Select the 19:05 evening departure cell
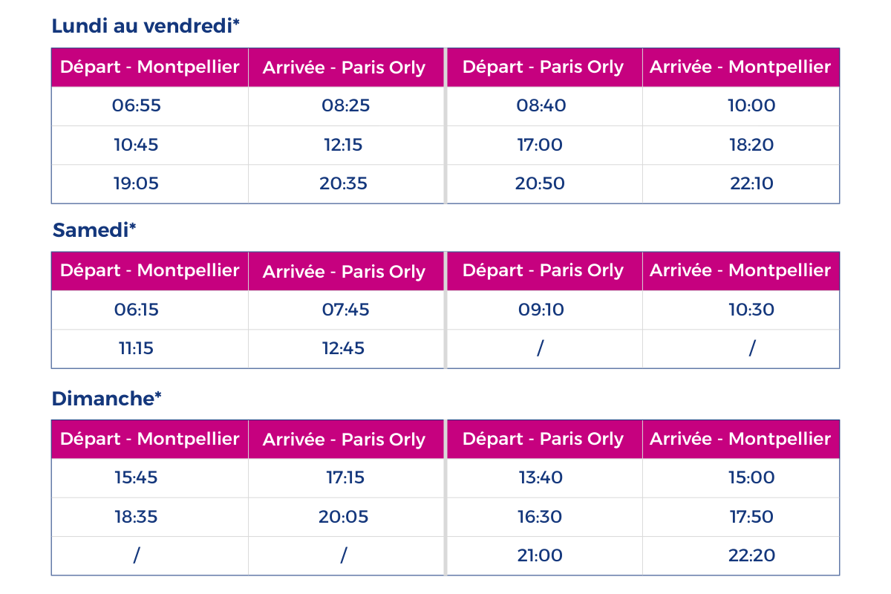Image resolution: width=891 pixels, height=594 pixels. (137, 183)
